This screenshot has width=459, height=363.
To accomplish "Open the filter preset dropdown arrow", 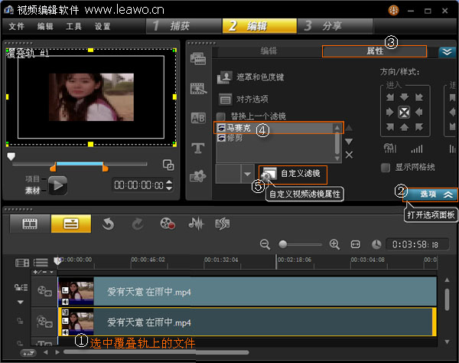I will coord(247,175).
